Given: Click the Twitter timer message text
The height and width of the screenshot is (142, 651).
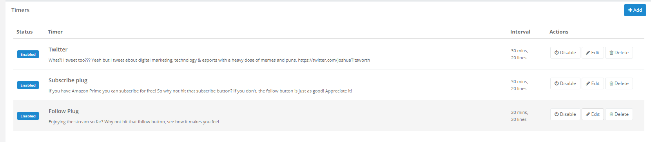Looking at the screenshot, I should click(209, 60).
